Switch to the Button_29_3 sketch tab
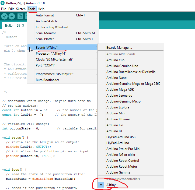Image resolution: width=195 pixels, height=190 pixels. [x=15, y=26]
